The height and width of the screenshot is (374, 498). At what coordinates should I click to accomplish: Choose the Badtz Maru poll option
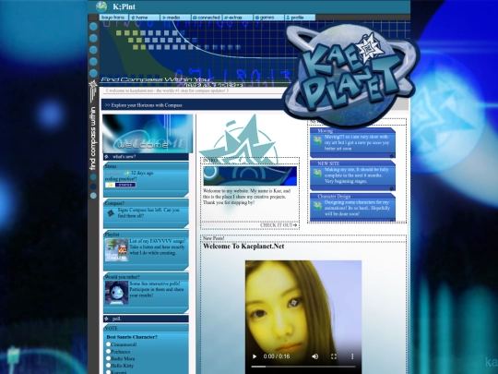(x=108, y=358)
